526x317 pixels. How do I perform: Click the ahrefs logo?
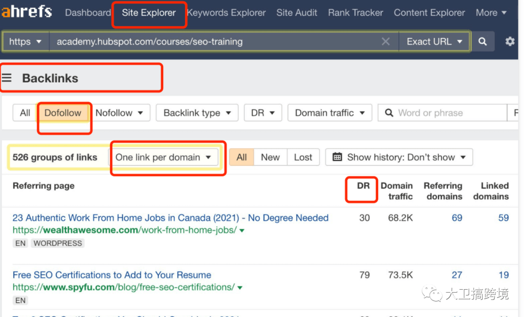[26, 11]
